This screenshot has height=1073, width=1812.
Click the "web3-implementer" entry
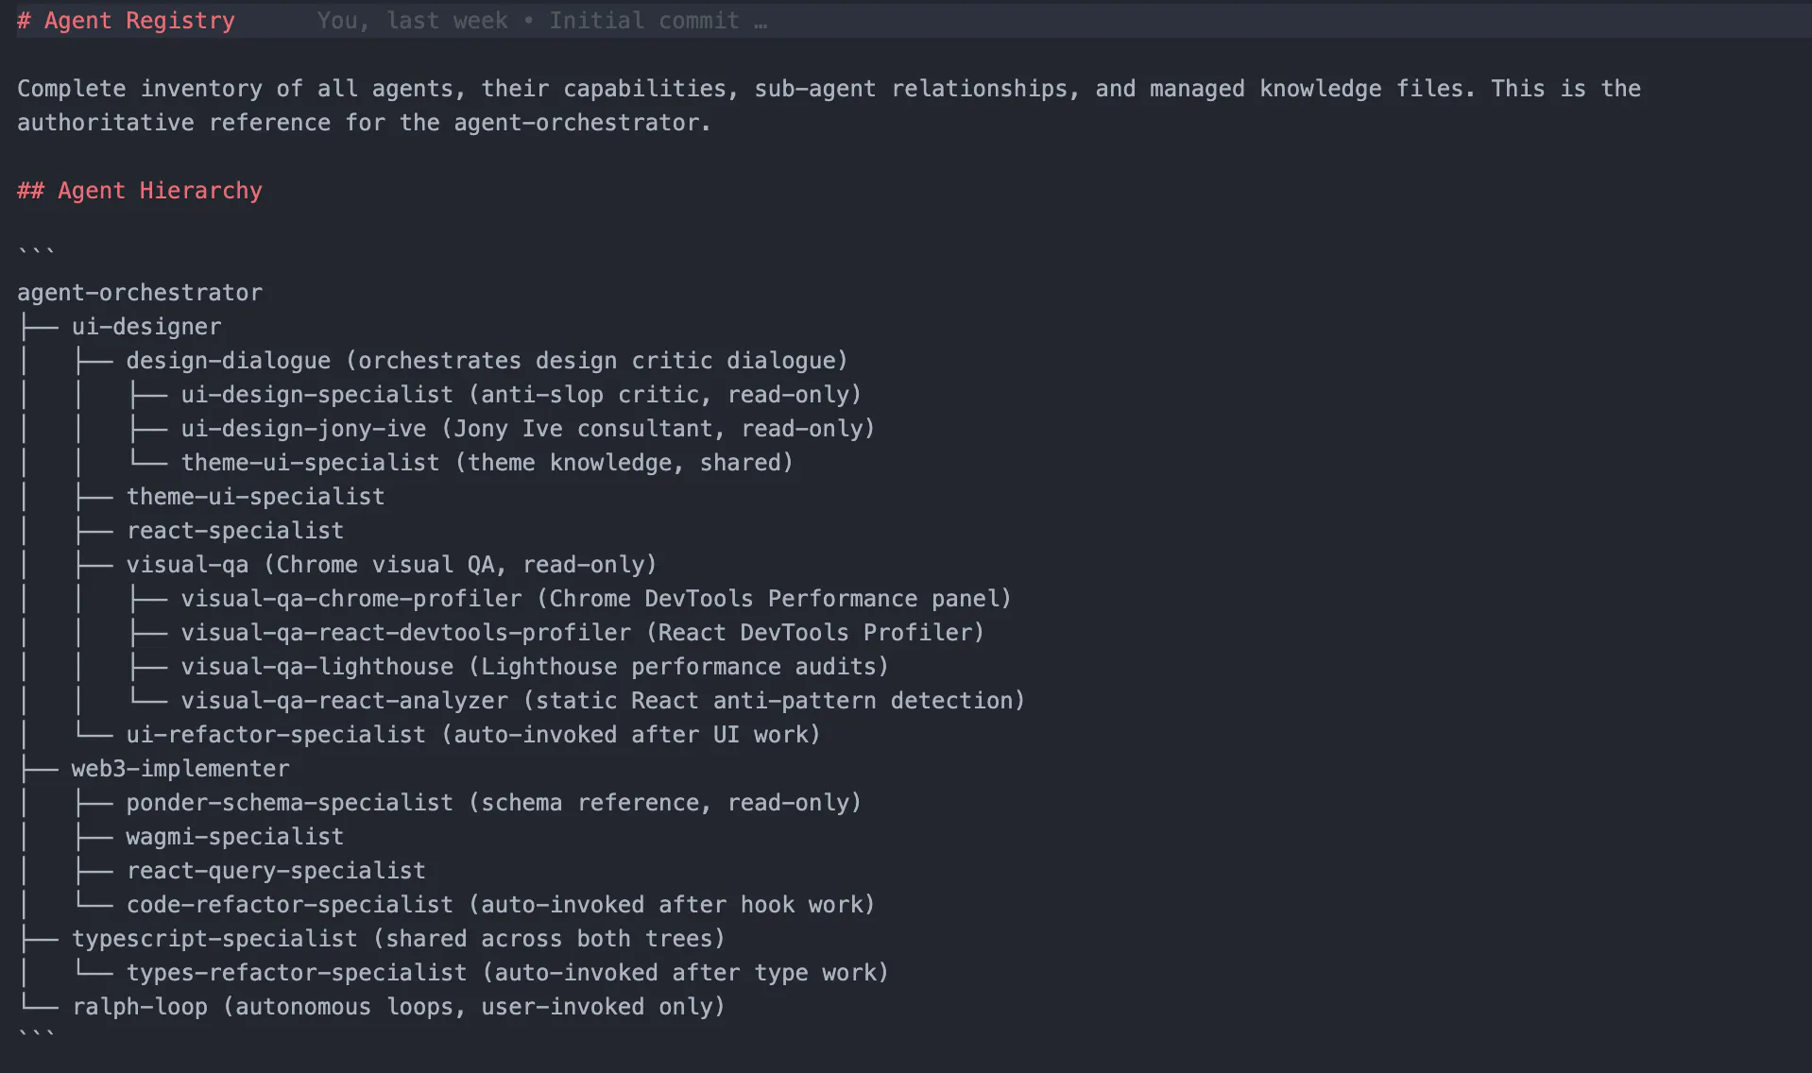pyautogui.click(x=180, y=769)
